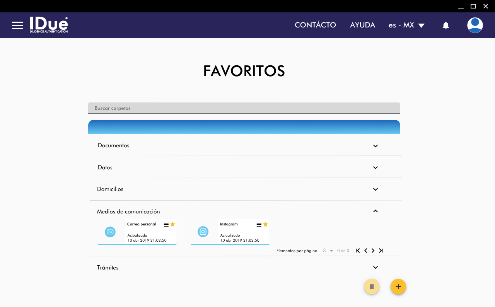Open the AYUDA menu item

[362, 25]
